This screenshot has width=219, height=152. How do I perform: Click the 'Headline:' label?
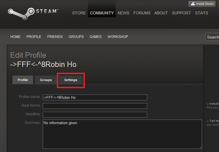33,114
